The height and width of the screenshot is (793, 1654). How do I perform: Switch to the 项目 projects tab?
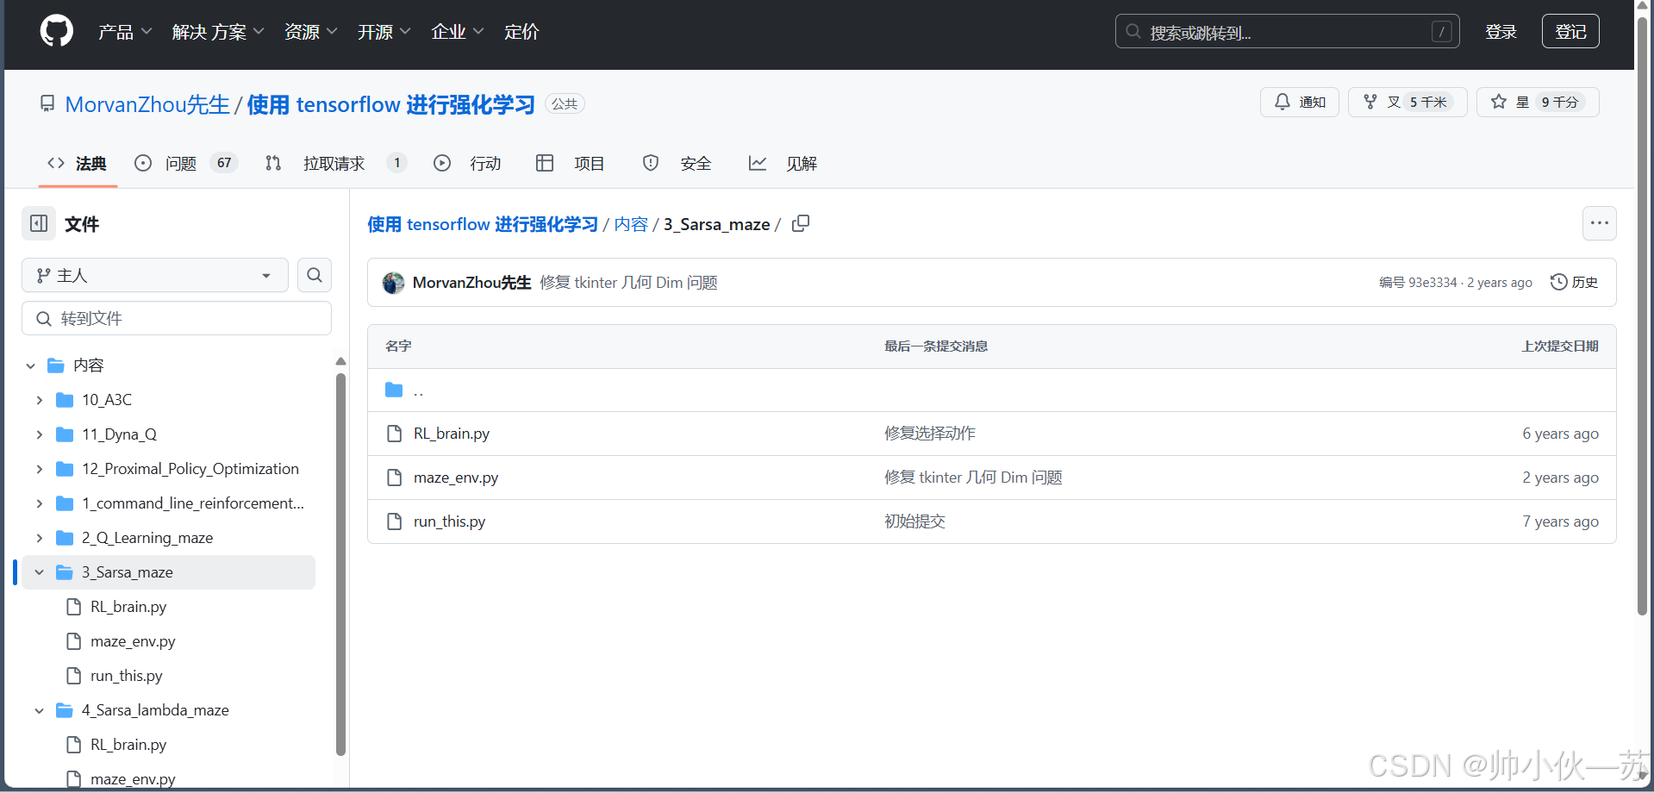571,163
